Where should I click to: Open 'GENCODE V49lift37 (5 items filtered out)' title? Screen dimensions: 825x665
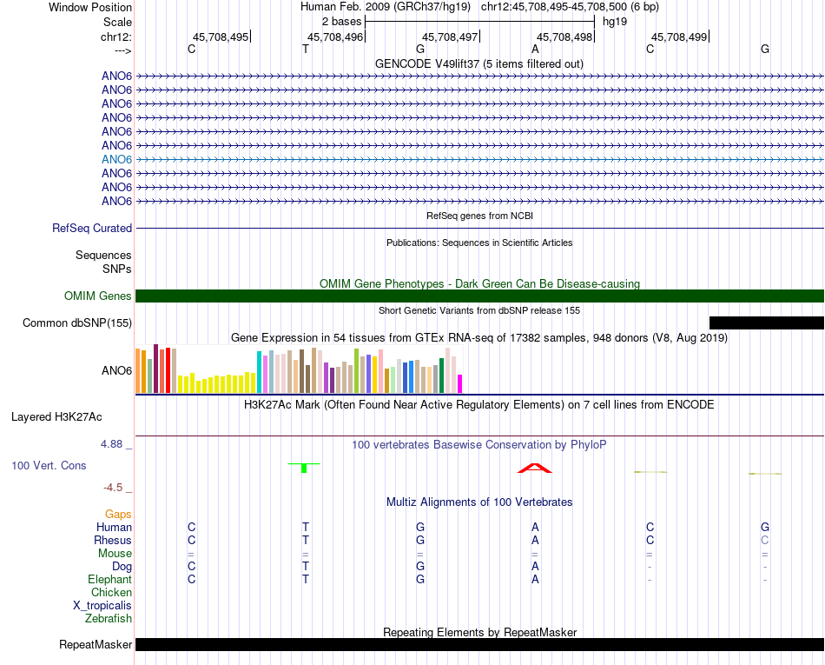coord(479,63)
